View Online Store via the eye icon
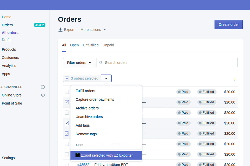 coord(43,95)
